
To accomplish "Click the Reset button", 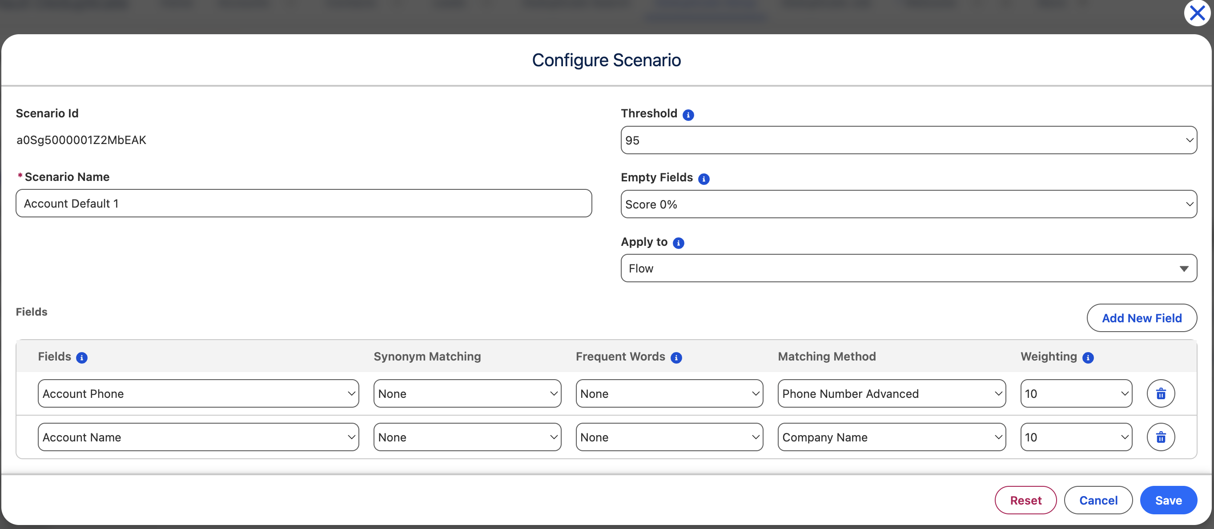I will (x=1025, y=500).
